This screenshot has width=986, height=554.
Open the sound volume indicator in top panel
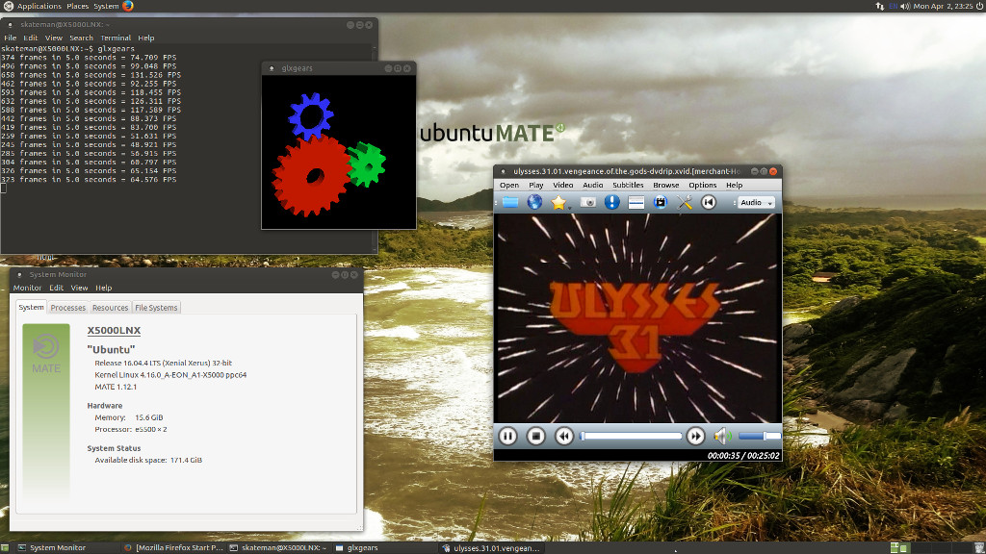pos(905,7)
